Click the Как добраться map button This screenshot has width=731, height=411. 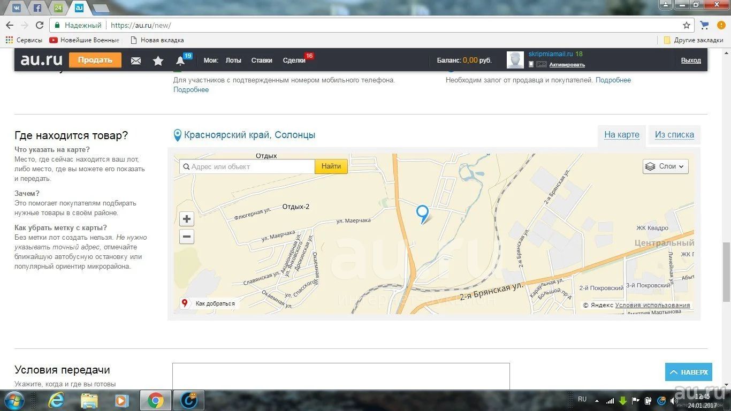(209, 303)
